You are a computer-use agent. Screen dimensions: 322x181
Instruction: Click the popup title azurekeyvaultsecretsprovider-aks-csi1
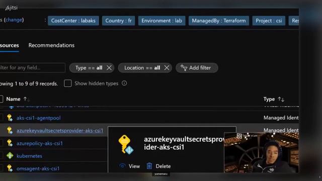pyautogui.click(x=184, y=143)
